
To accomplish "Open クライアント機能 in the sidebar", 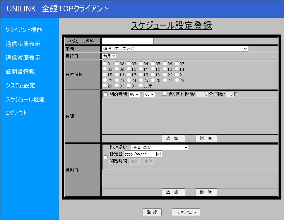I will pyautogui.click(x=24, y=30).
